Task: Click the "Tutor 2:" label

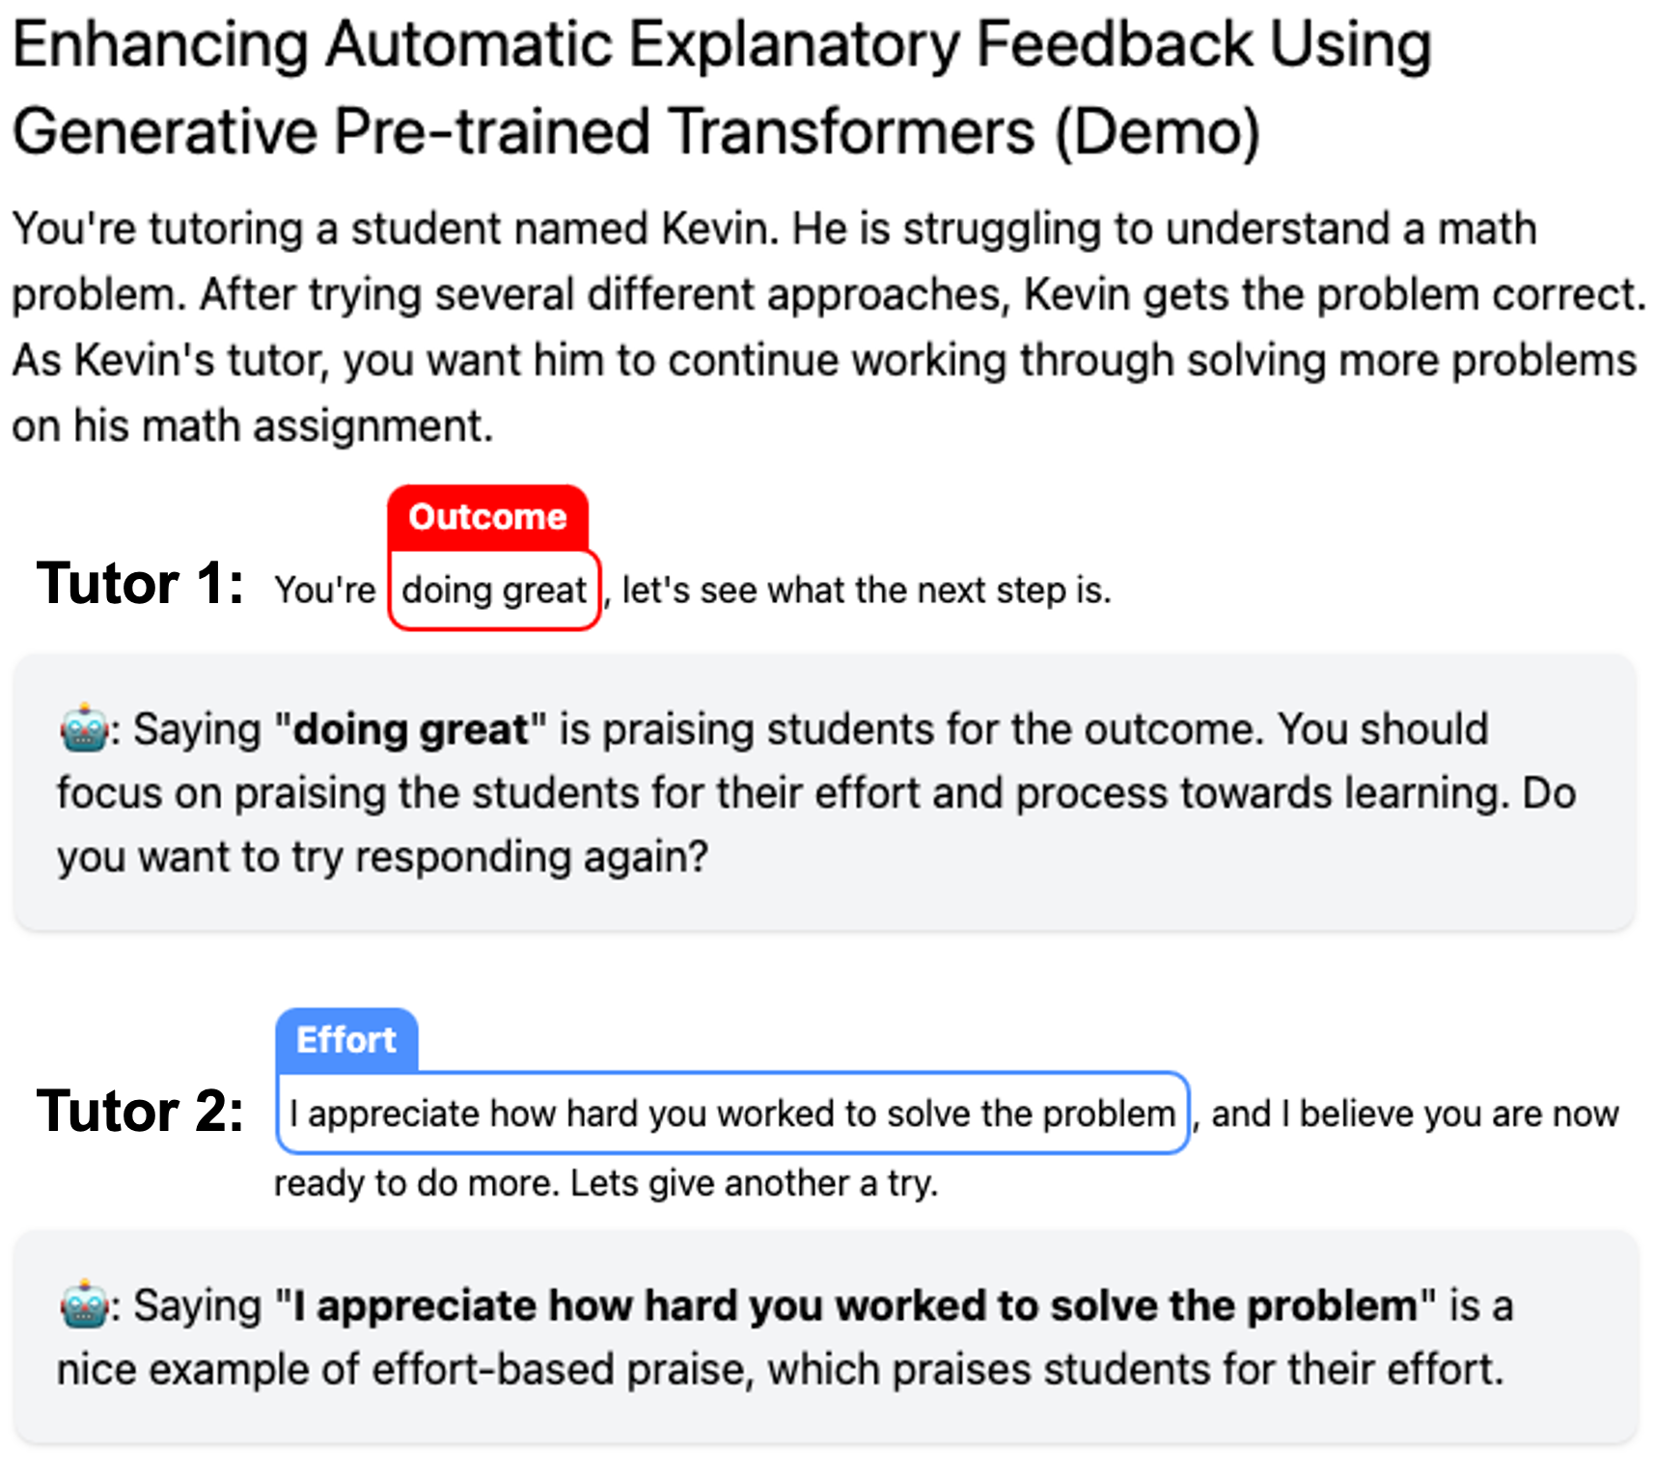Action: (140, 1110)
